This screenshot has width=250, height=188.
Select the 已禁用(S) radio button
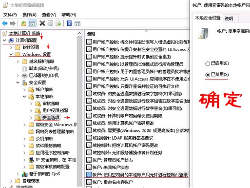tap(208, 75)
